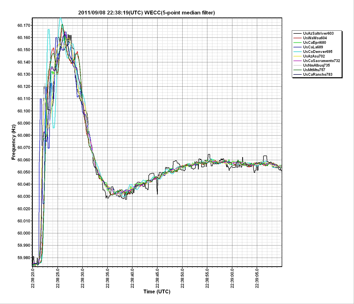Click the UsMtMtu757 legend entry
The image size is (354, 304).
[314, 70]
